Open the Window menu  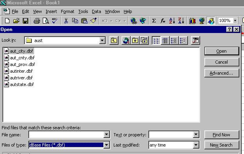tap(112, 11)
